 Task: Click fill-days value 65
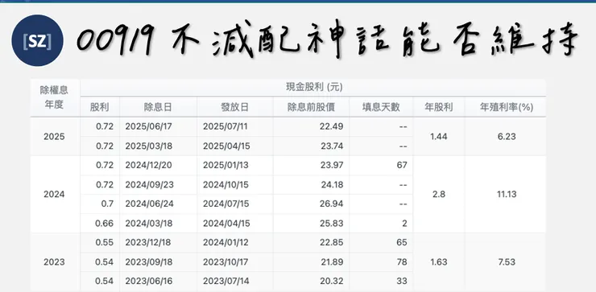[x=402, y=242]
